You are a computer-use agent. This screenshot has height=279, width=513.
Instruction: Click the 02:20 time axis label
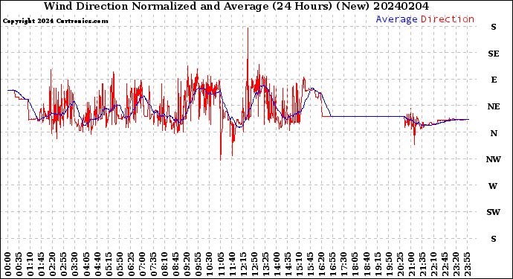[x=53, y=264]
